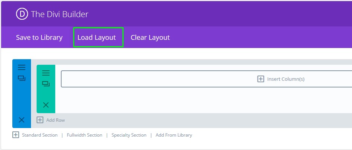Add a Standard Section
Image resolution: width=352 pixels, height=150 pixels.
point(40,135)
